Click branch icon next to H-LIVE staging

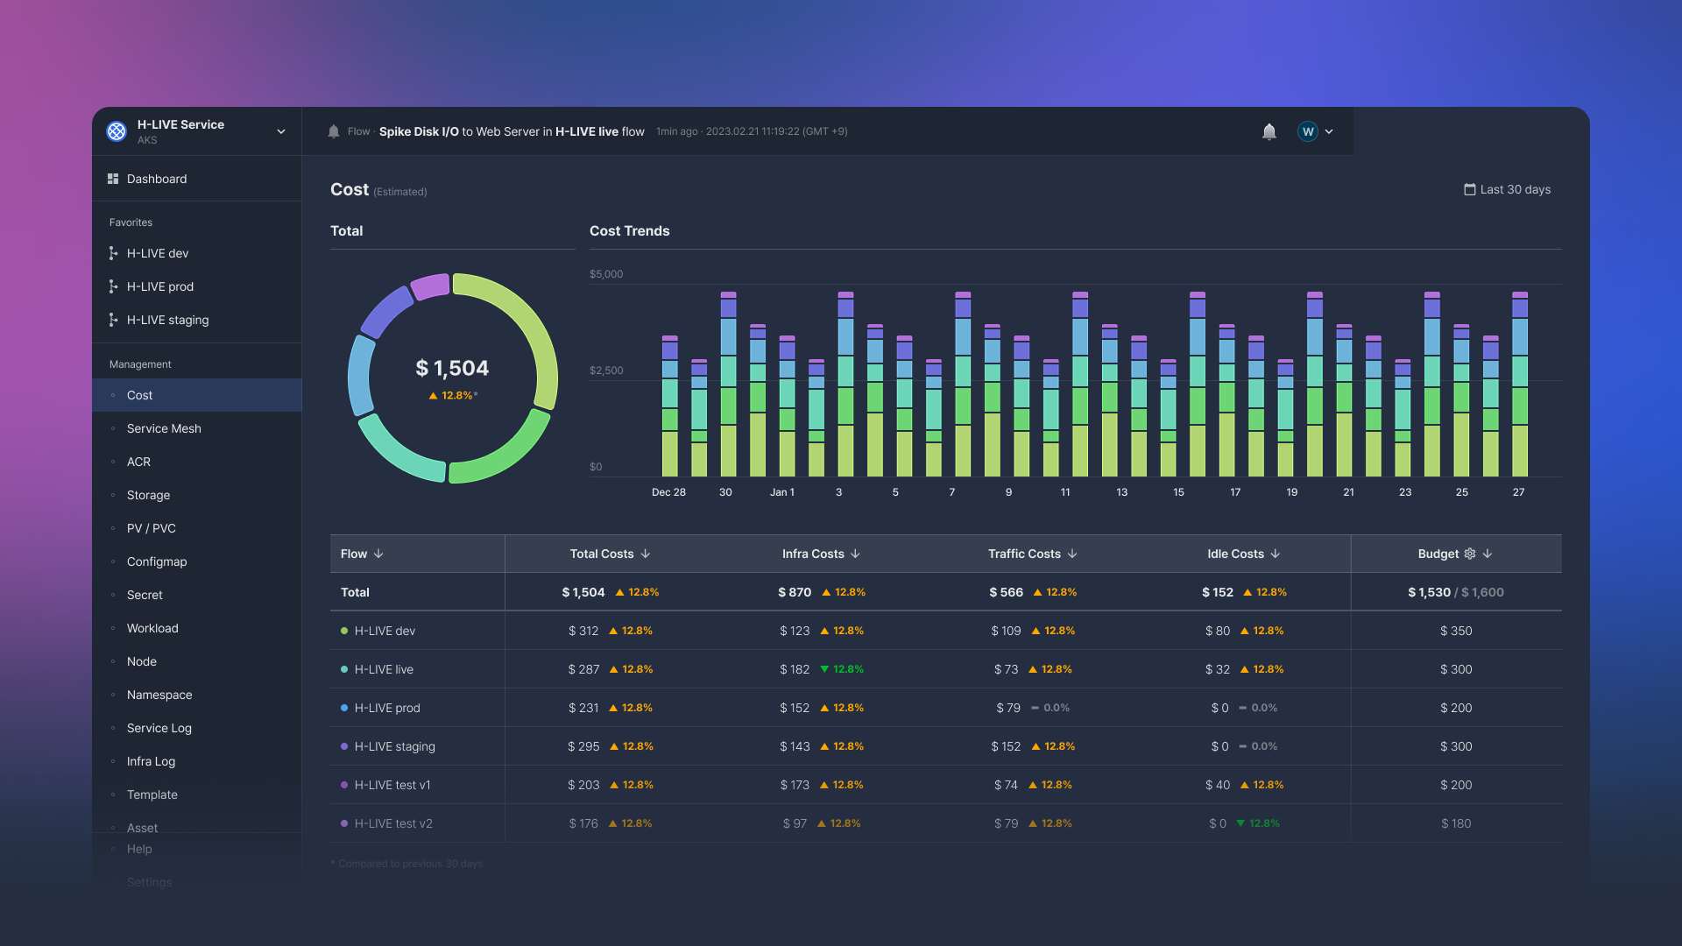point(113,320)
